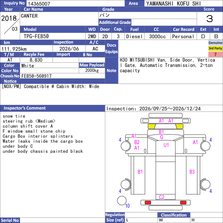223x223 pixels.
Task: Click the Inspector's Comment header
Action: tap(52, 108)
